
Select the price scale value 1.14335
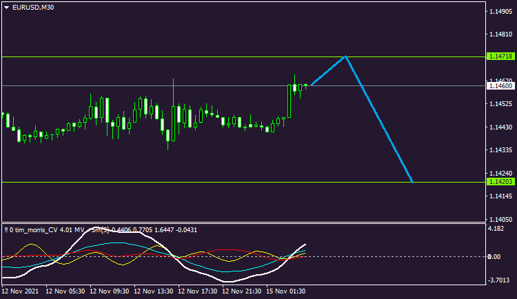click(x=501, y=150)
